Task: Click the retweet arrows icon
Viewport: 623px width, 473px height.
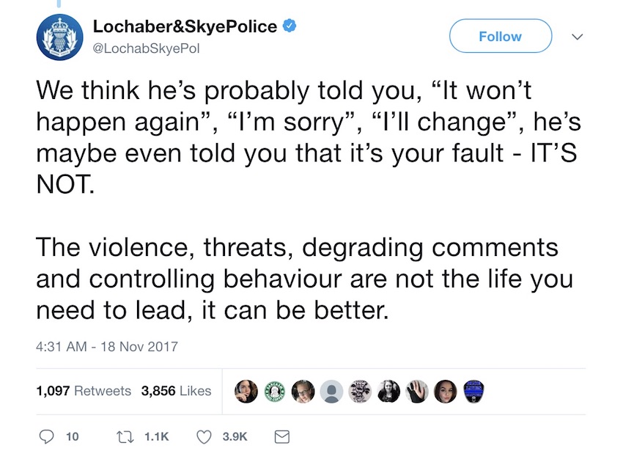Action: point(125,437)
